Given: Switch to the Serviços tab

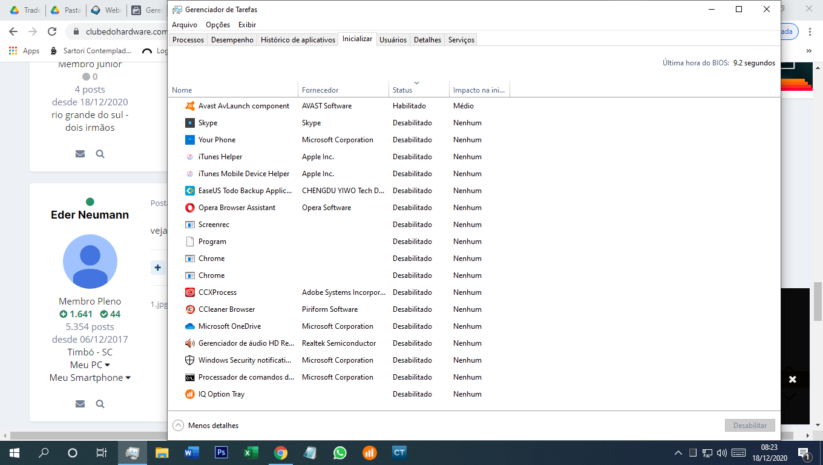Looking at the screenshot, I should click(461, 40).
